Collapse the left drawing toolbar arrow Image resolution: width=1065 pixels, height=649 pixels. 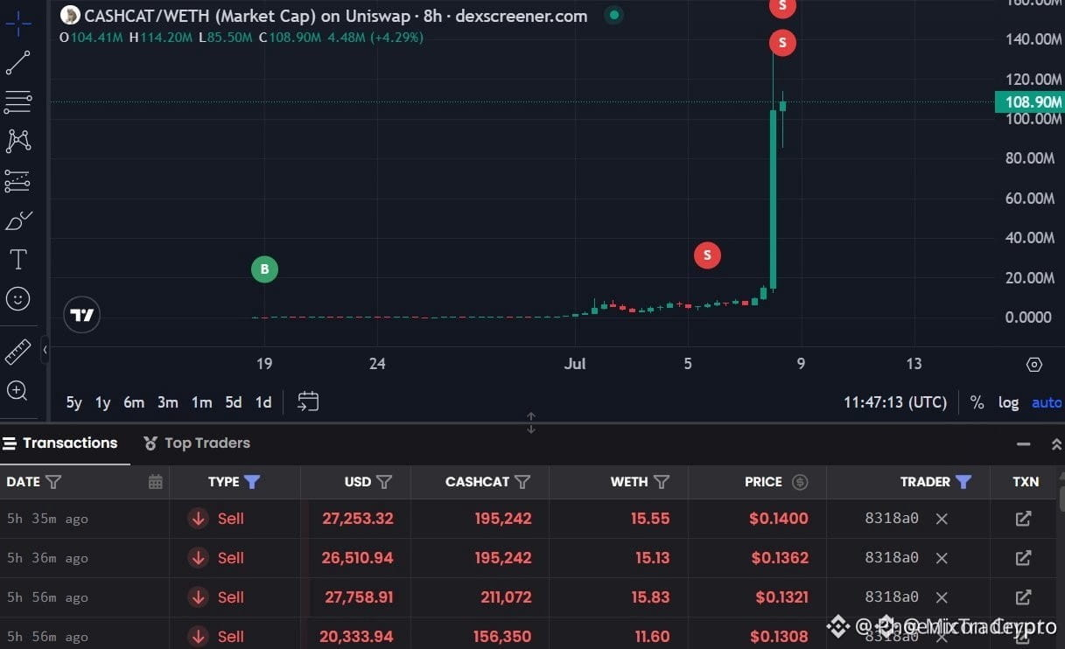click(x=45, y=350)
